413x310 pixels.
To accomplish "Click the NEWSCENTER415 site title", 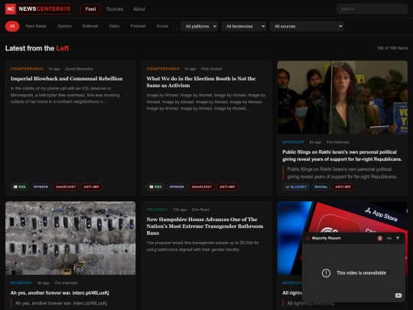I will [x=44, y=9].
